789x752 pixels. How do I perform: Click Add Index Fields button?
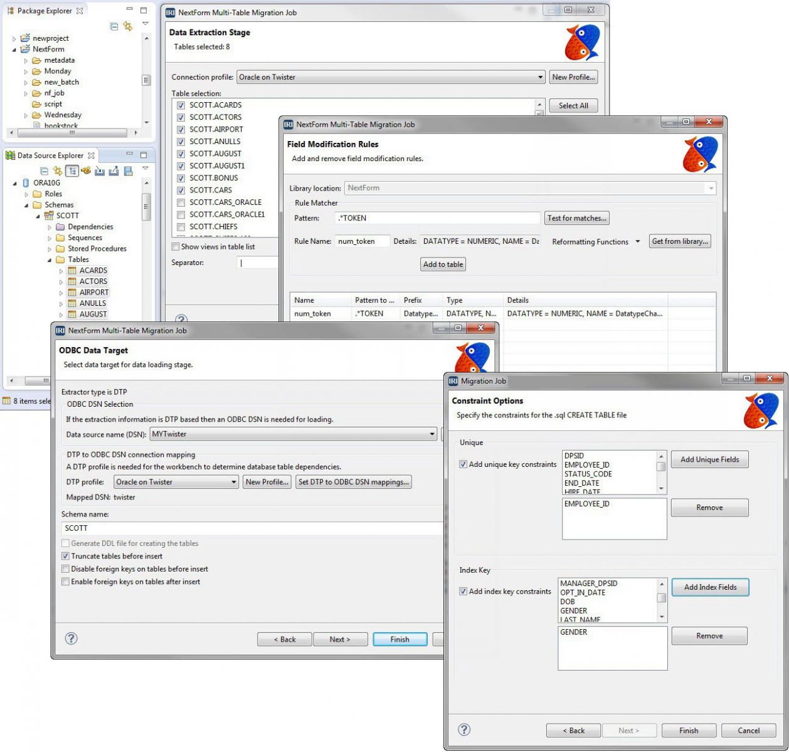pyautogui.click(x=711, y=587)
